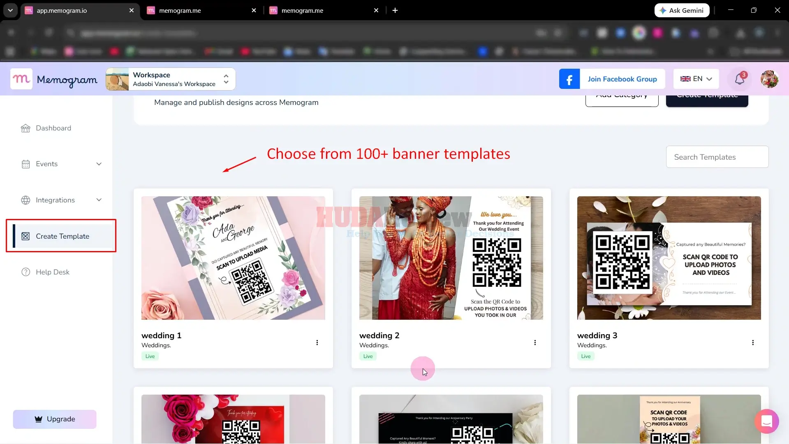Image resolution: width=789 pixels, height=444 pixels.
Task: Open the wedding 3 template thumbnail
Action: pyautogui.click(x=669, y=258)
